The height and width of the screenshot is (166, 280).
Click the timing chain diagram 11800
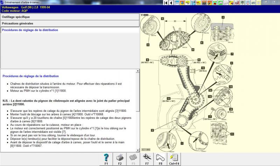click(x=187, y=83)
